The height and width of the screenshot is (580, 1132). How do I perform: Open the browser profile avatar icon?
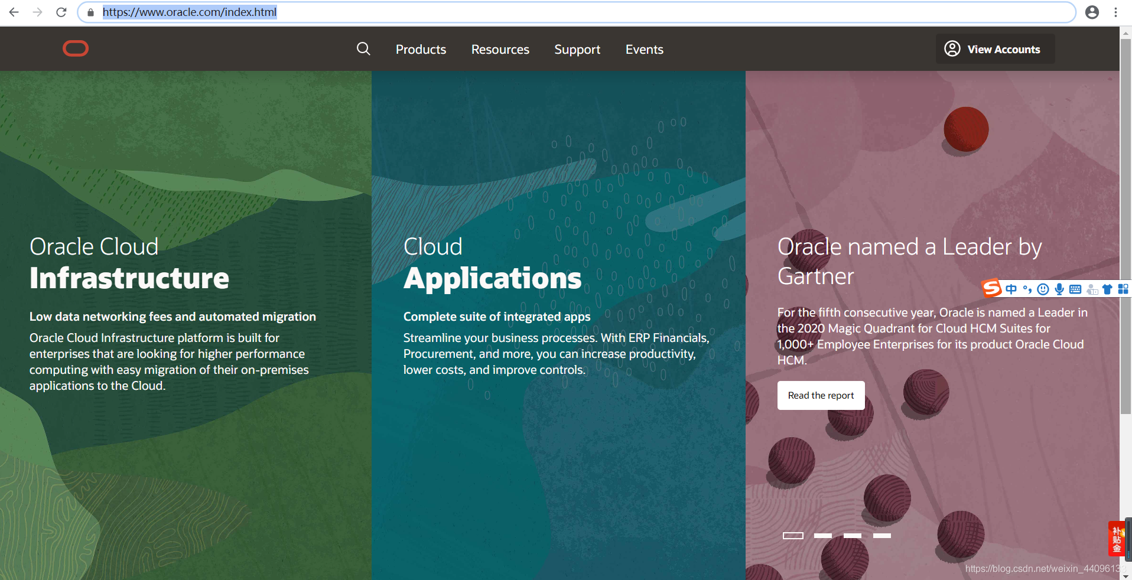coord(1092,12)
